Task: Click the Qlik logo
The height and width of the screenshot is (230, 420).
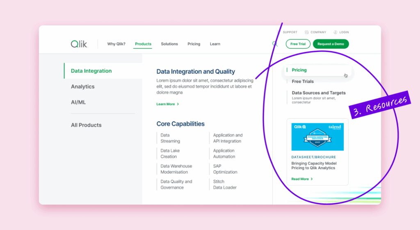Action: (x=79, y=44)
